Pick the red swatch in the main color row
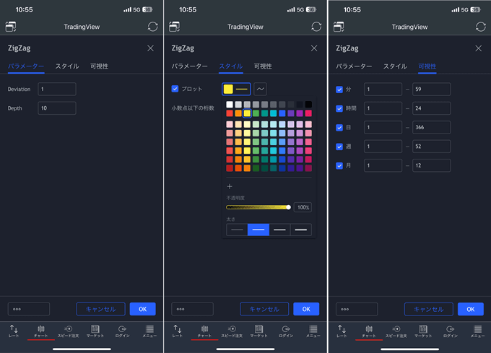 pos(230,113)
